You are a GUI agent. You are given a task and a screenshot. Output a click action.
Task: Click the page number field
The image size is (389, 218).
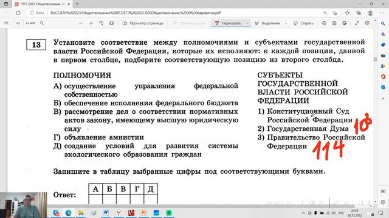18,23
